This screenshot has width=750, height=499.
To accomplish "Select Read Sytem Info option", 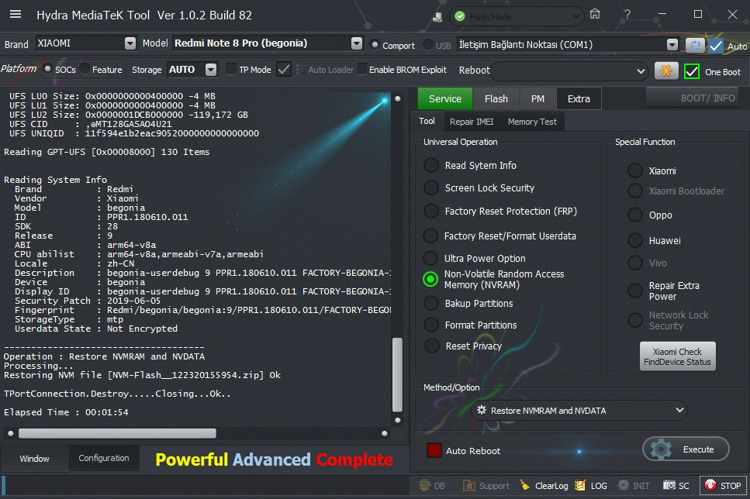I will [x=431, y=165].
